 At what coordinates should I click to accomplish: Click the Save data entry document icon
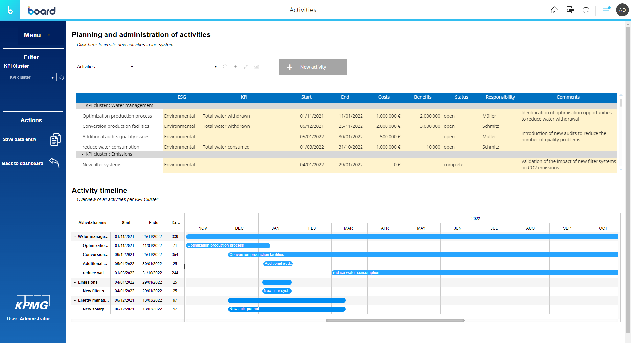coord(55,139)
